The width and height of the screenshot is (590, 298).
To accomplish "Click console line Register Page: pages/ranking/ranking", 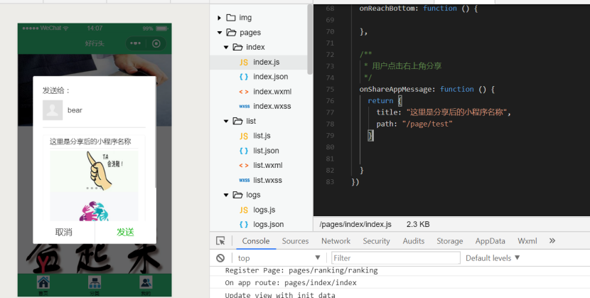I will tap(301, 270).
